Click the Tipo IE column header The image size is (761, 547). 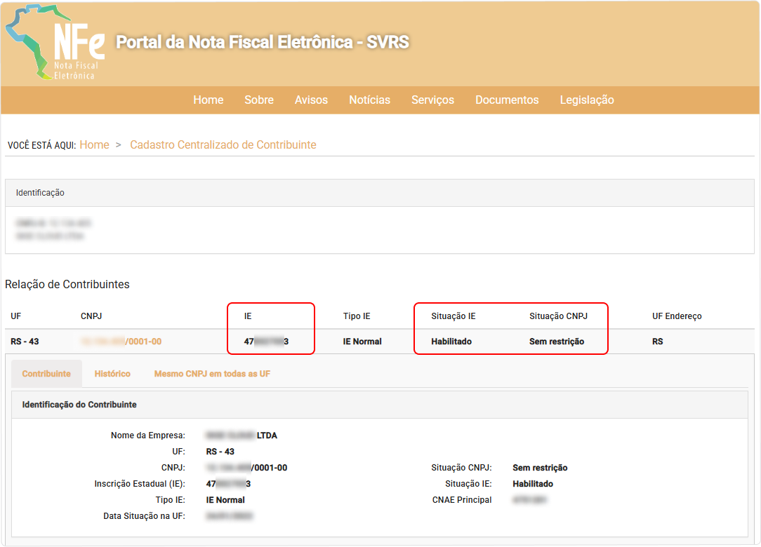(x=357, y=316)
